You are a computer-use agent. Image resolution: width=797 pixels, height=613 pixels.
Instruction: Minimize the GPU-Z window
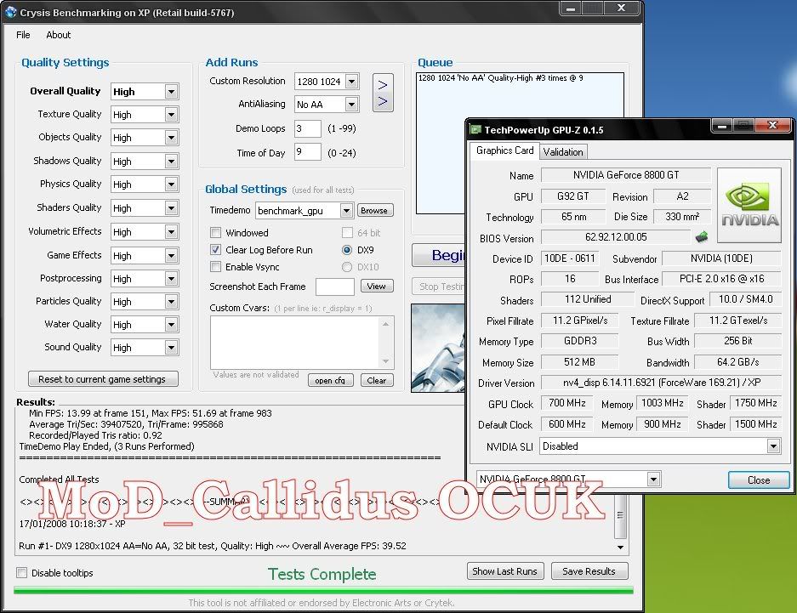(722, 125)
